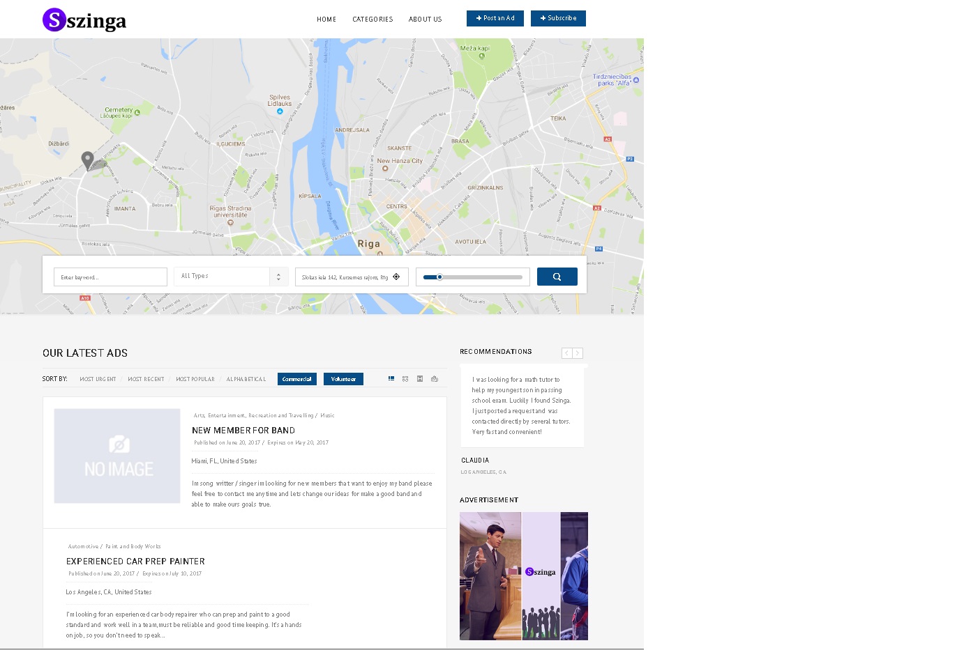
Task: Open the HOME menu item
Action: tap(326, 20)
